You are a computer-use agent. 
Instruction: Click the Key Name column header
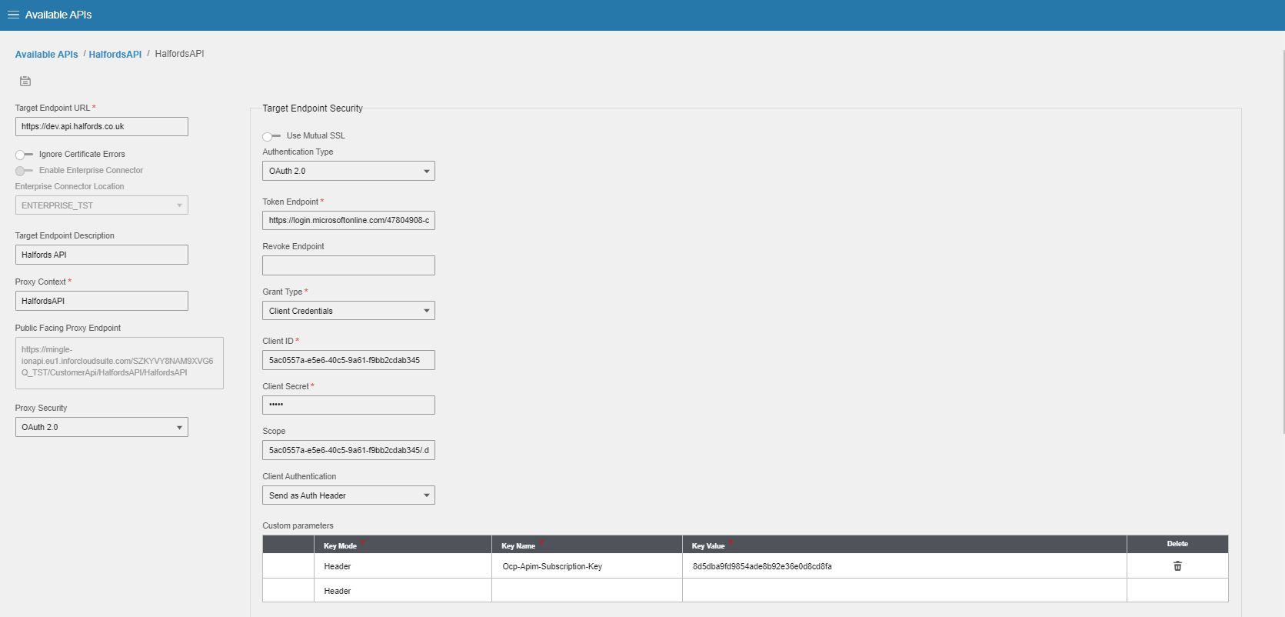[587, 545]
